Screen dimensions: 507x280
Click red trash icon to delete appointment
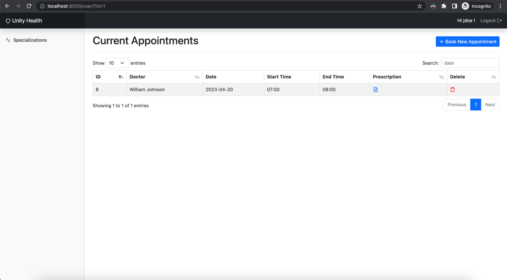pyautogui.click(x=452, y=89)
